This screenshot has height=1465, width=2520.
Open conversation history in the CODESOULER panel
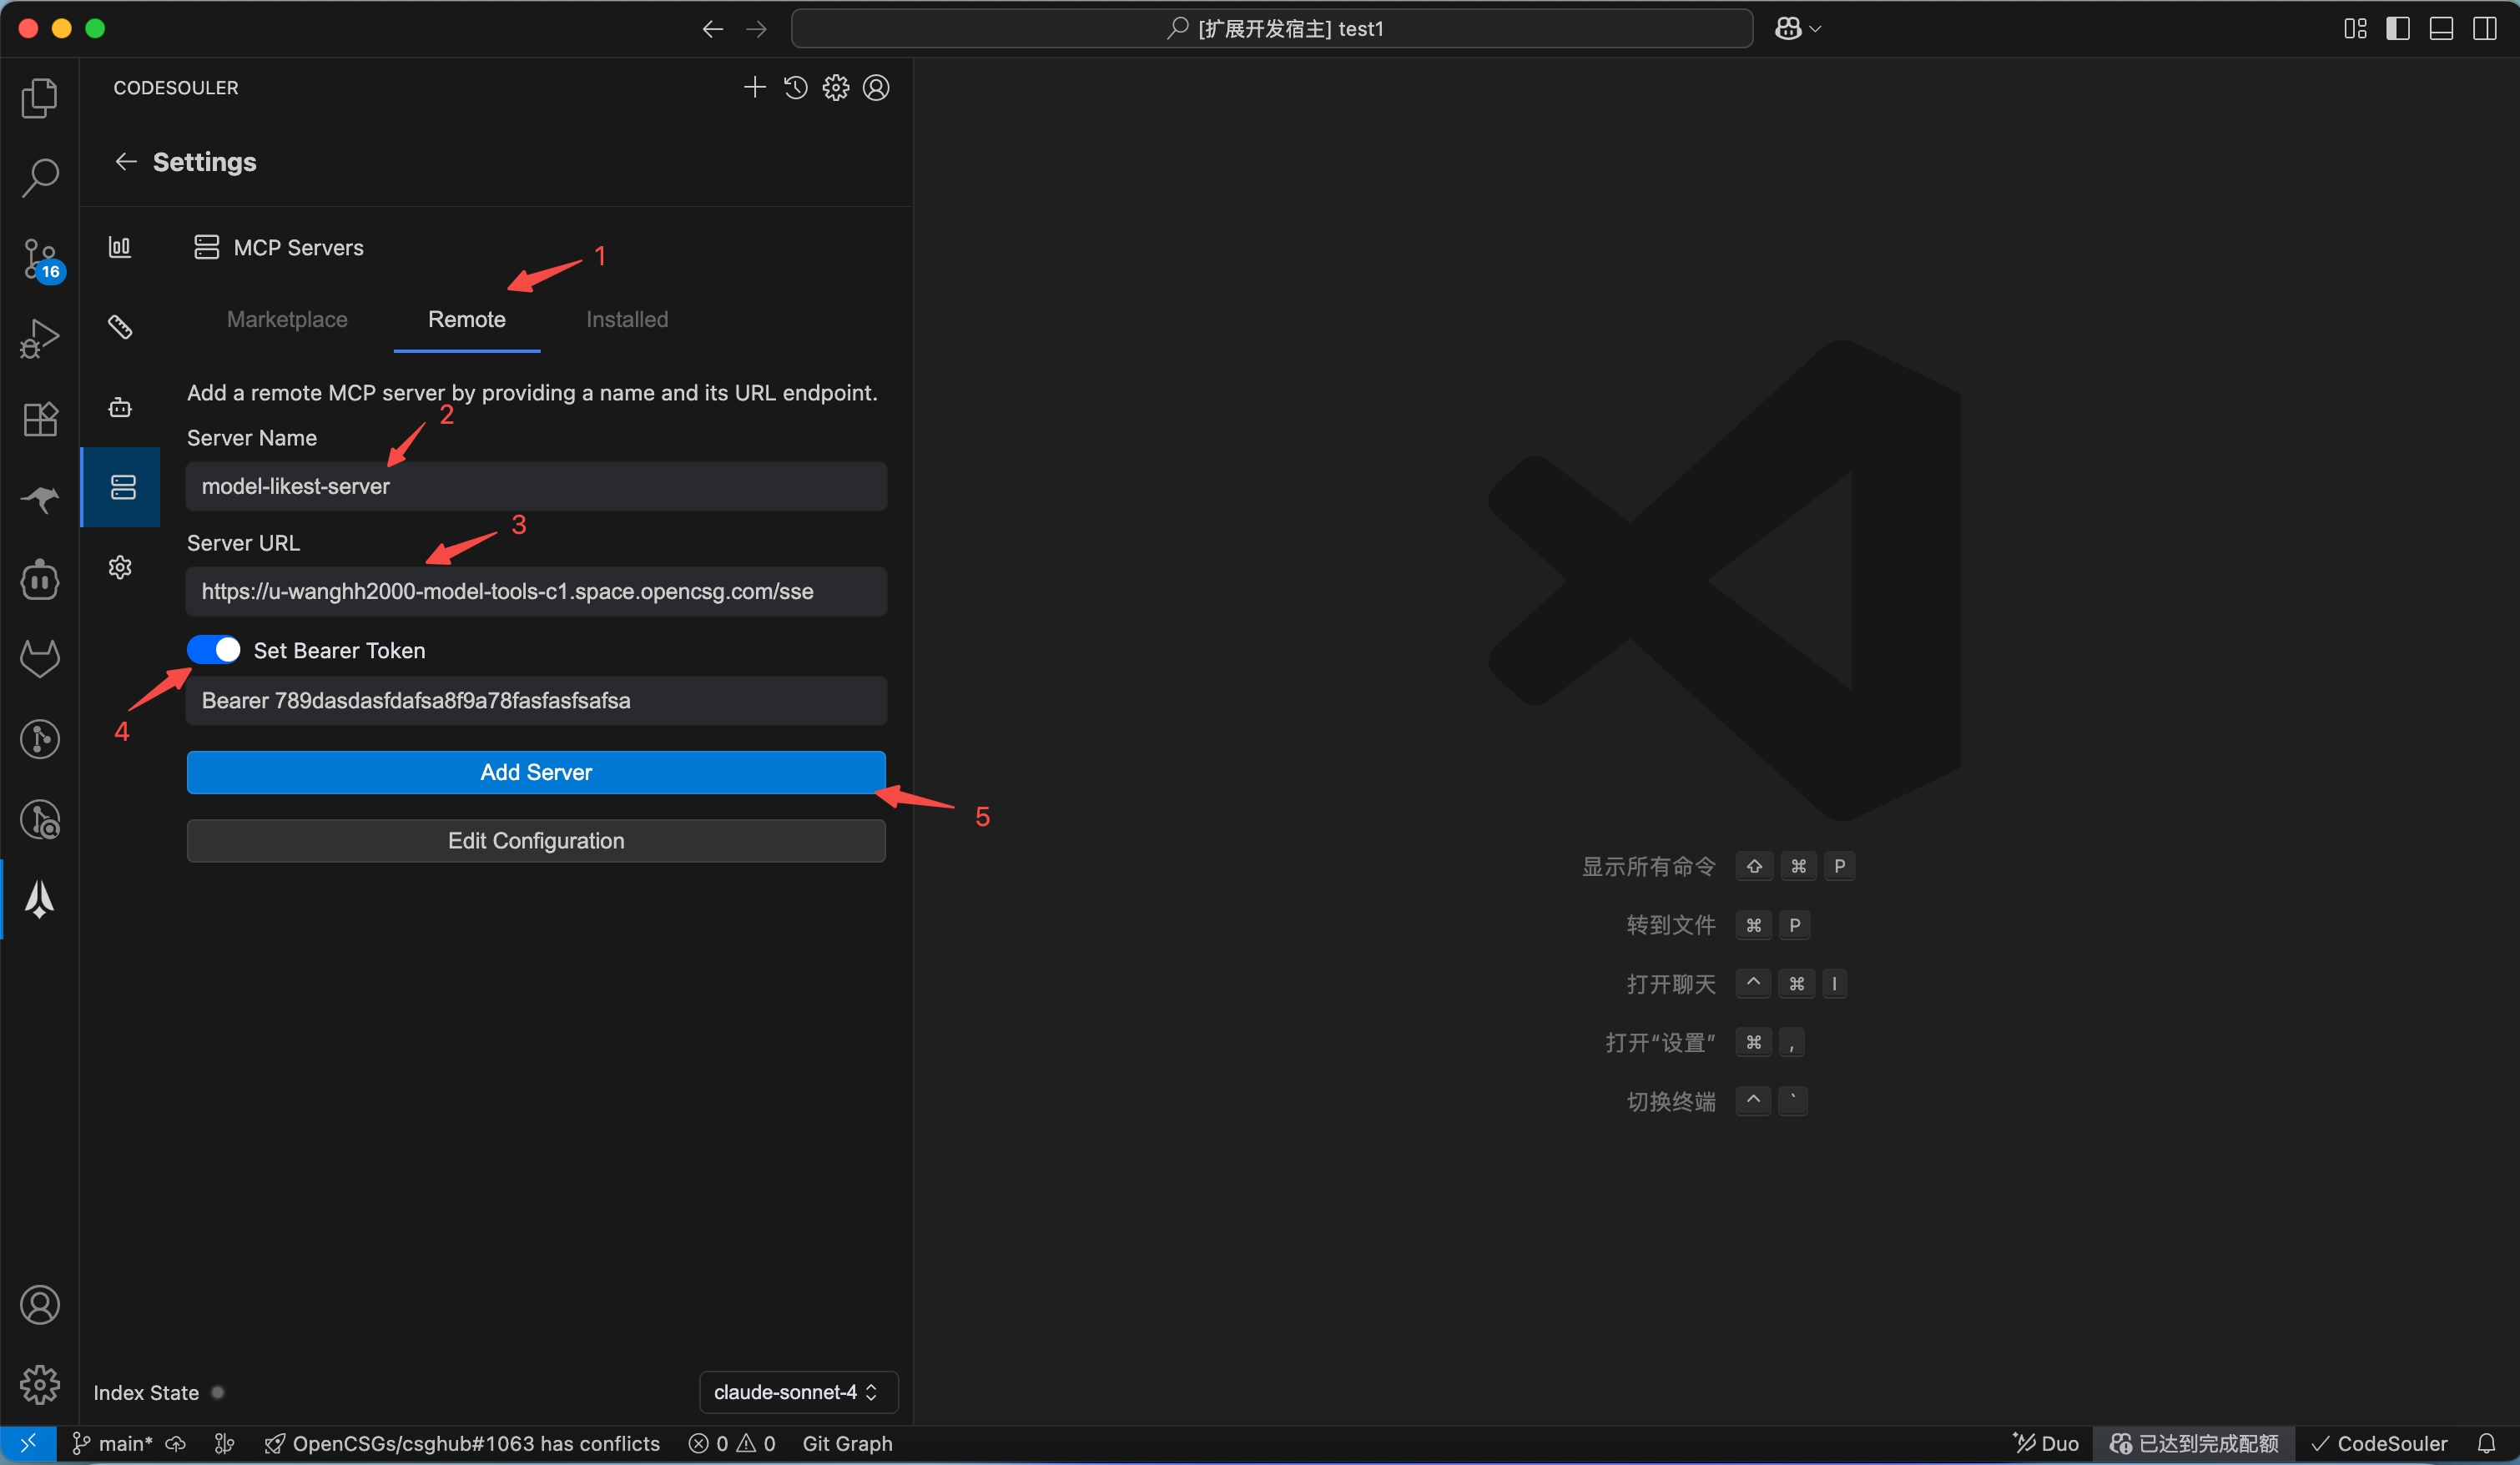tap(794, 87)
